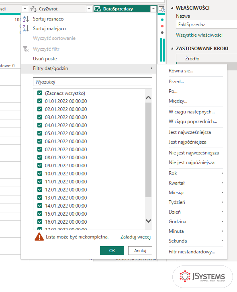Image resolution: width=237 pixels, height=292 pixels.
Task: Click the list scroll-up arrow
Action: tap(148, 97)
